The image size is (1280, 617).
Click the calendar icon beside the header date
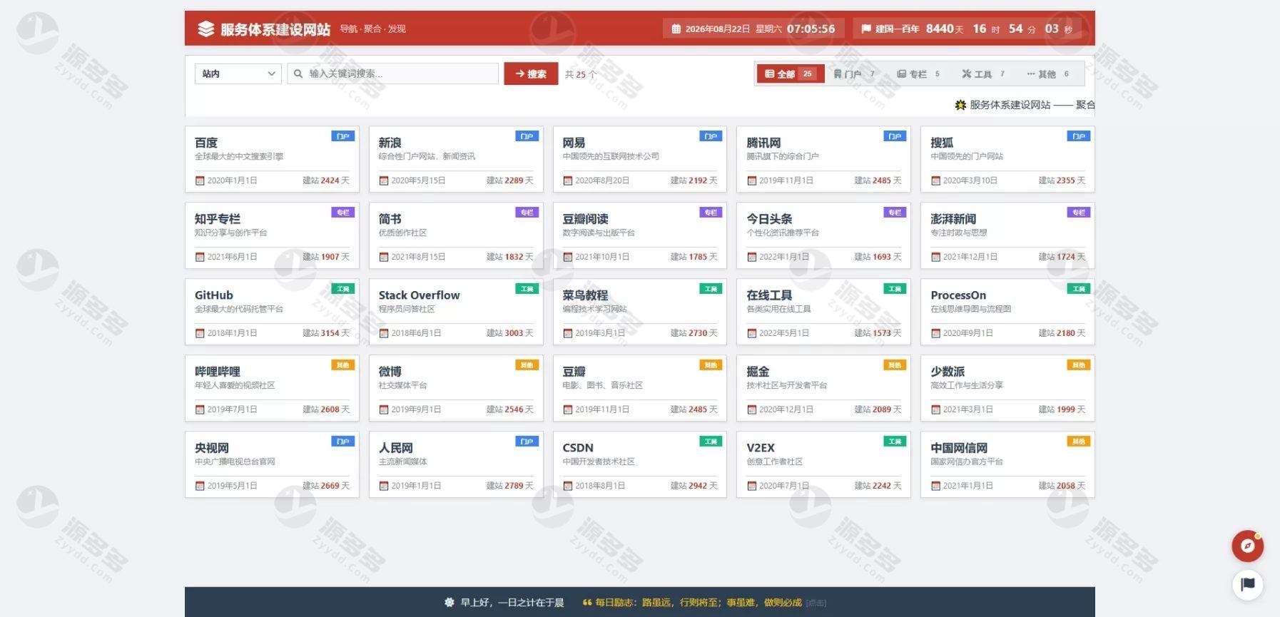click(x=676, y=29)
